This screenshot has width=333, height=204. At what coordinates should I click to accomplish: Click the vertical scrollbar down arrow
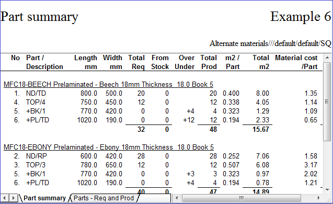click(327, 189)
